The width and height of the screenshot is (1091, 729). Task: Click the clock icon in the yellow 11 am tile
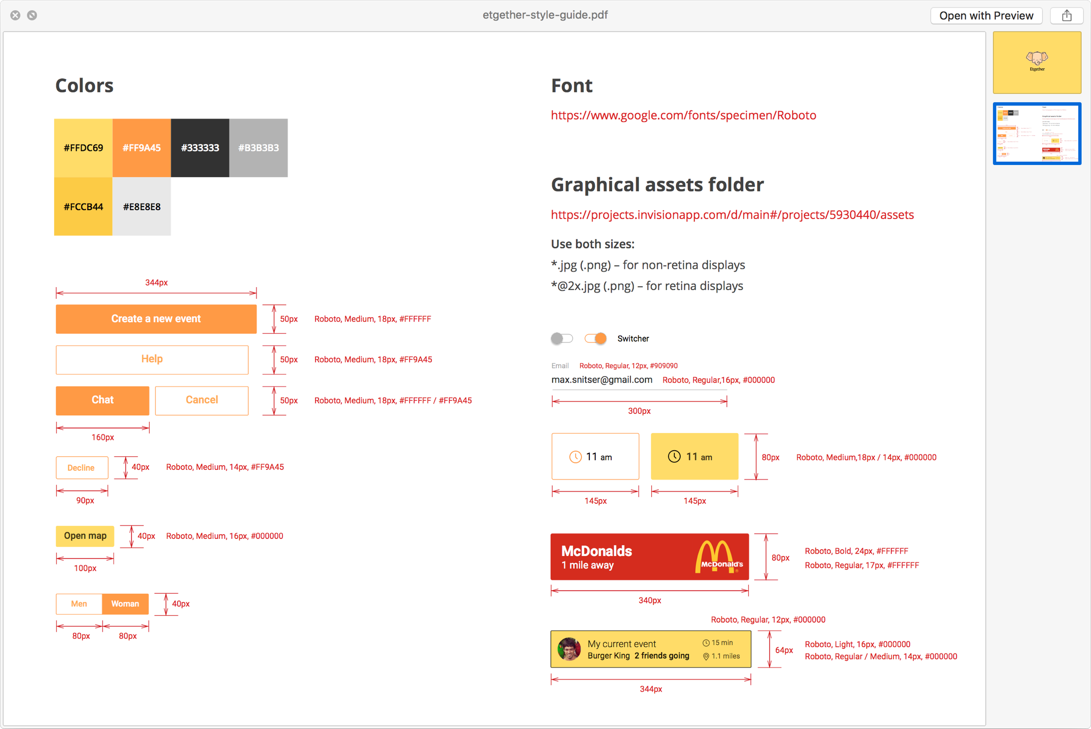[674, 456]
